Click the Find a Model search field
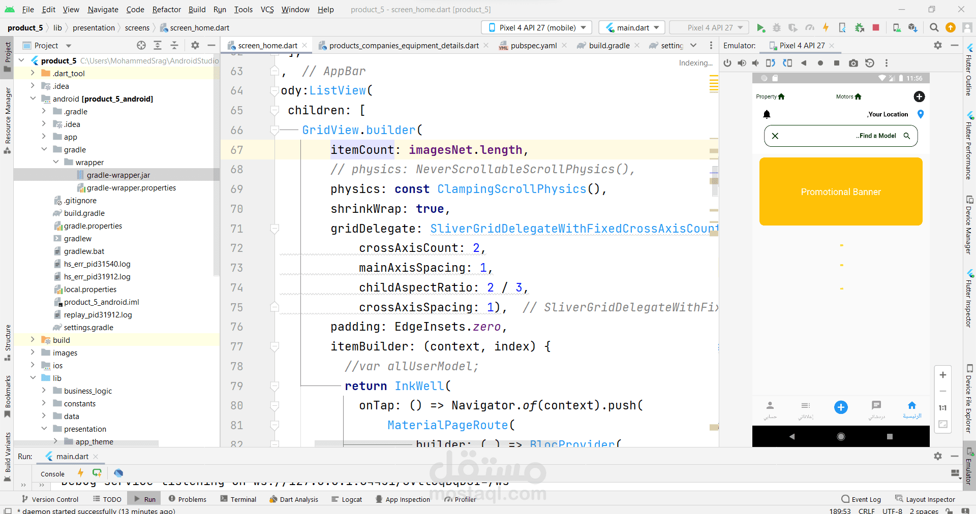 [841, 136]
